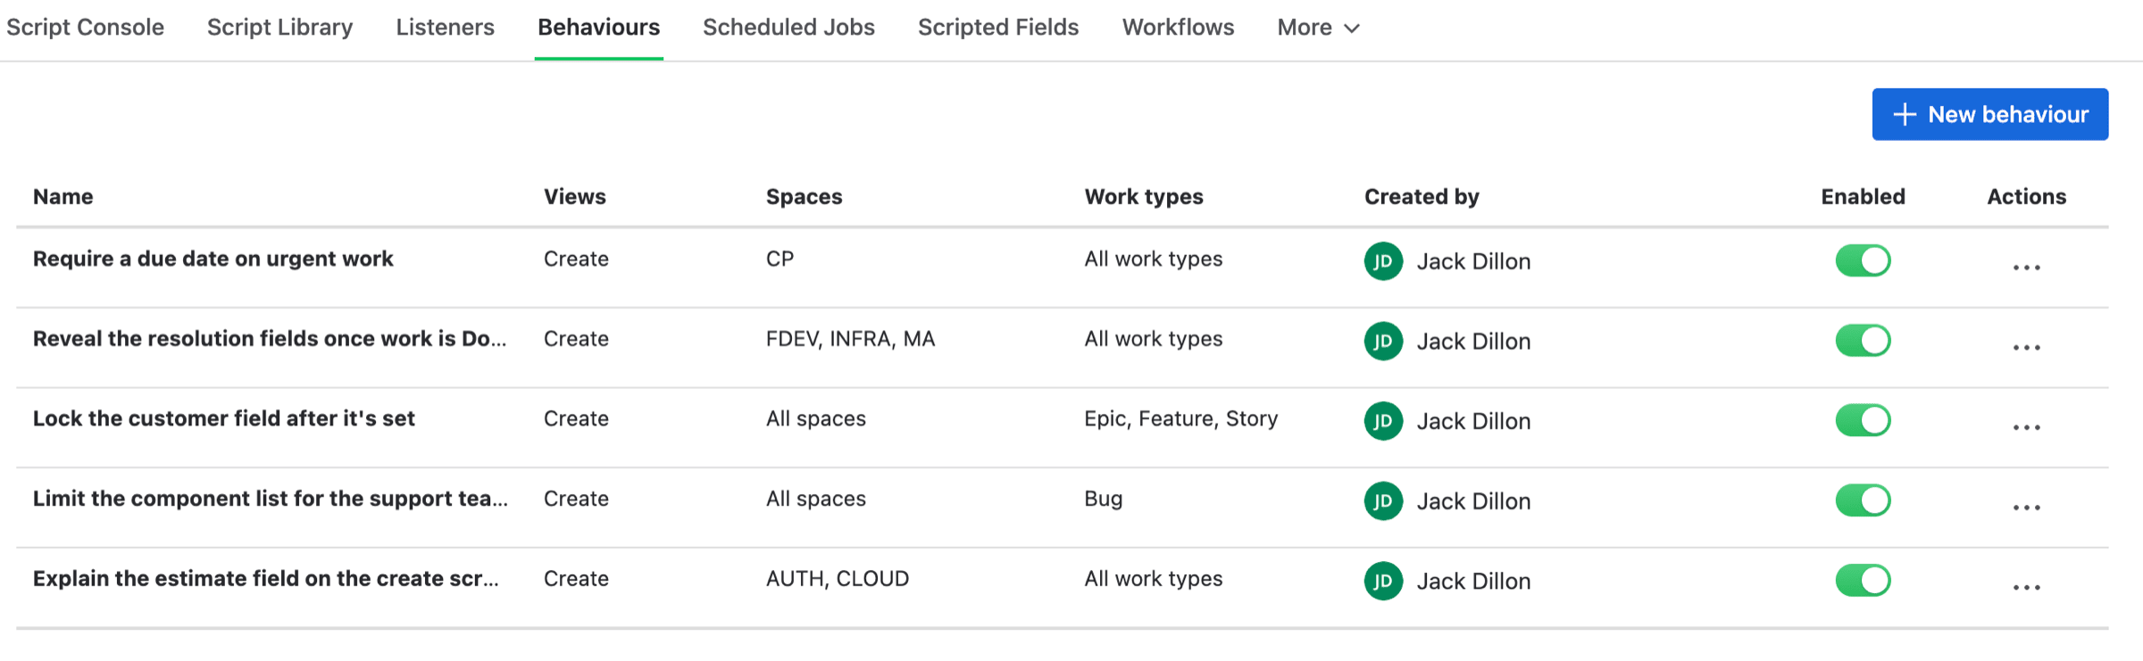The width and height of the screenshot is (2143, 661).
Task: Click Jack Dillon's avatar in the Bug row
Action: point(1383,501)
